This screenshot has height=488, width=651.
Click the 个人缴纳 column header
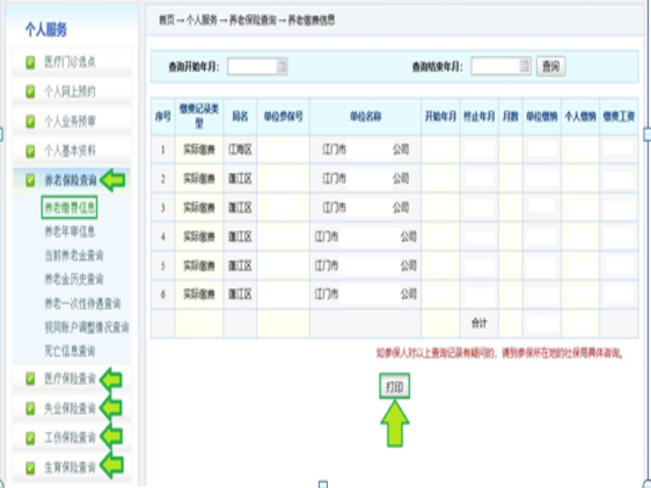[x=580, y=116]
